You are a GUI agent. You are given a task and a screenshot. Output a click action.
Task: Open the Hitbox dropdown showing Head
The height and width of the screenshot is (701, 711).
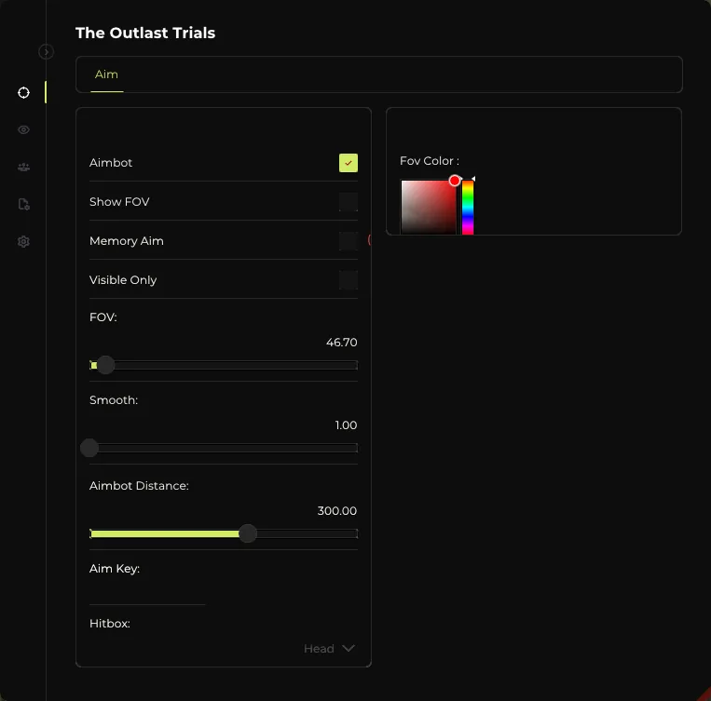tap(329, 649)
